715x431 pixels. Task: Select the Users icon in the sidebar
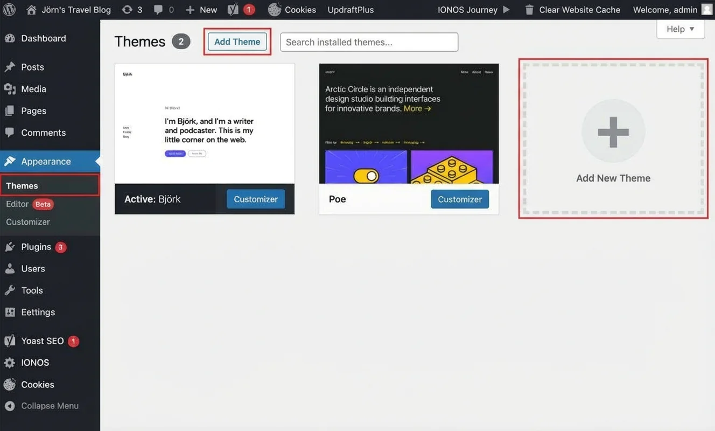pos(11,268)
